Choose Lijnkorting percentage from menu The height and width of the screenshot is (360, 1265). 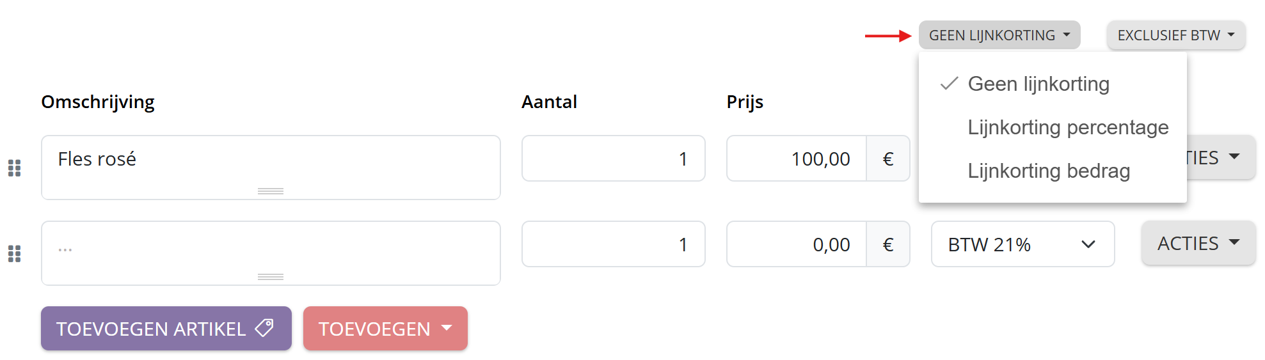pos(1067,127)
